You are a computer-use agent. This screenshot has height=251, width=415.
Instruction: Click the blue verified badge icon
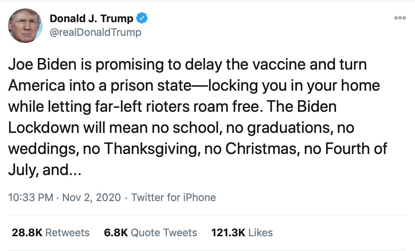point(142,18)
